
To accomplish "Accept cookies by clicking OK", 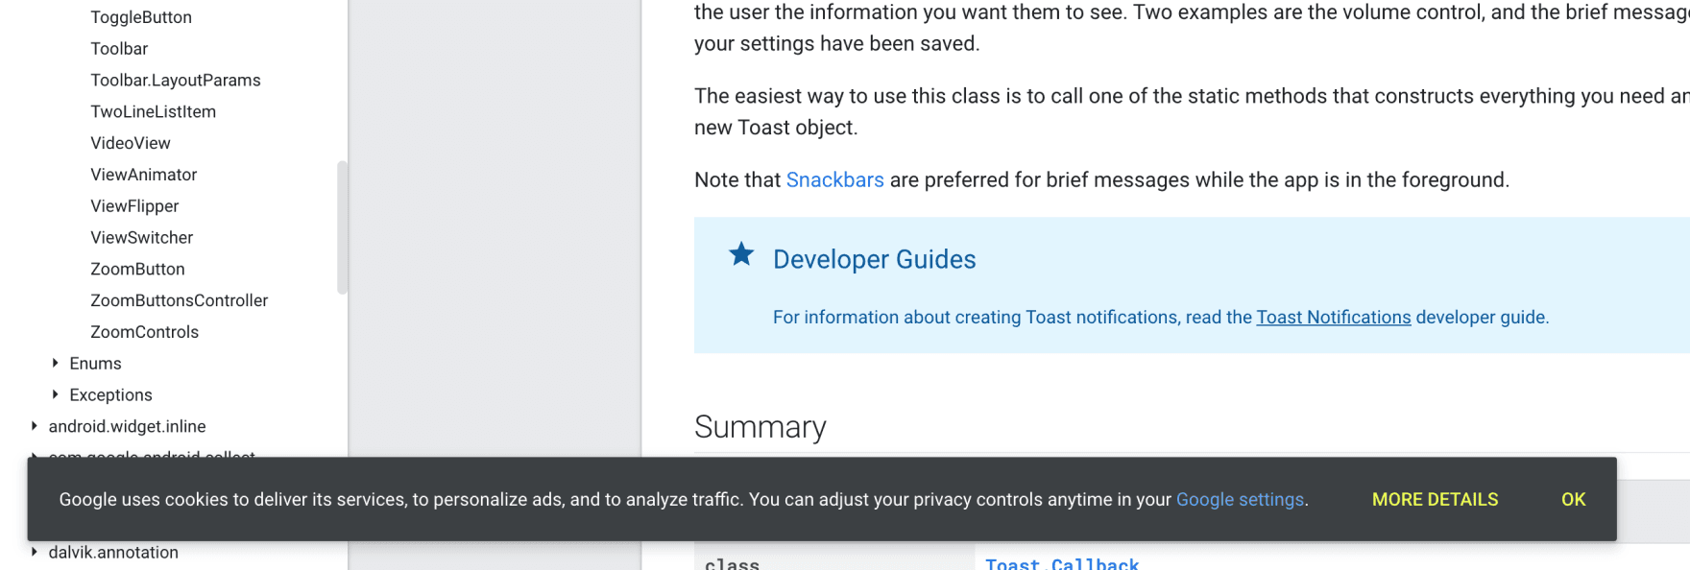I will coord(1572,499).
